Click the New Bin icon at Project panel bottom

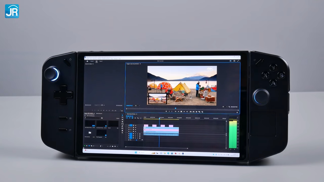112,146
